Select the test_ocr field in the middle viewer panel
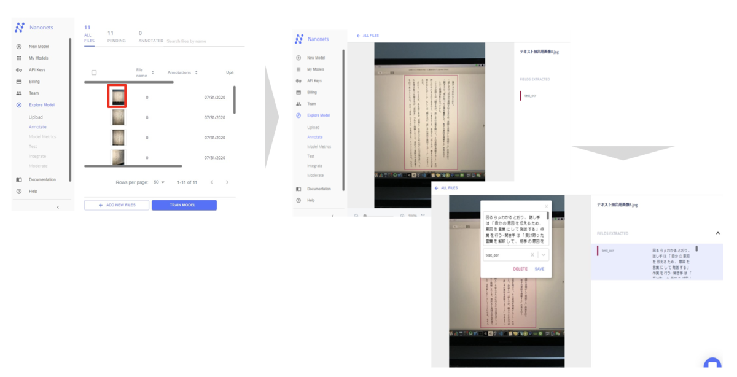 click(529, 96)
